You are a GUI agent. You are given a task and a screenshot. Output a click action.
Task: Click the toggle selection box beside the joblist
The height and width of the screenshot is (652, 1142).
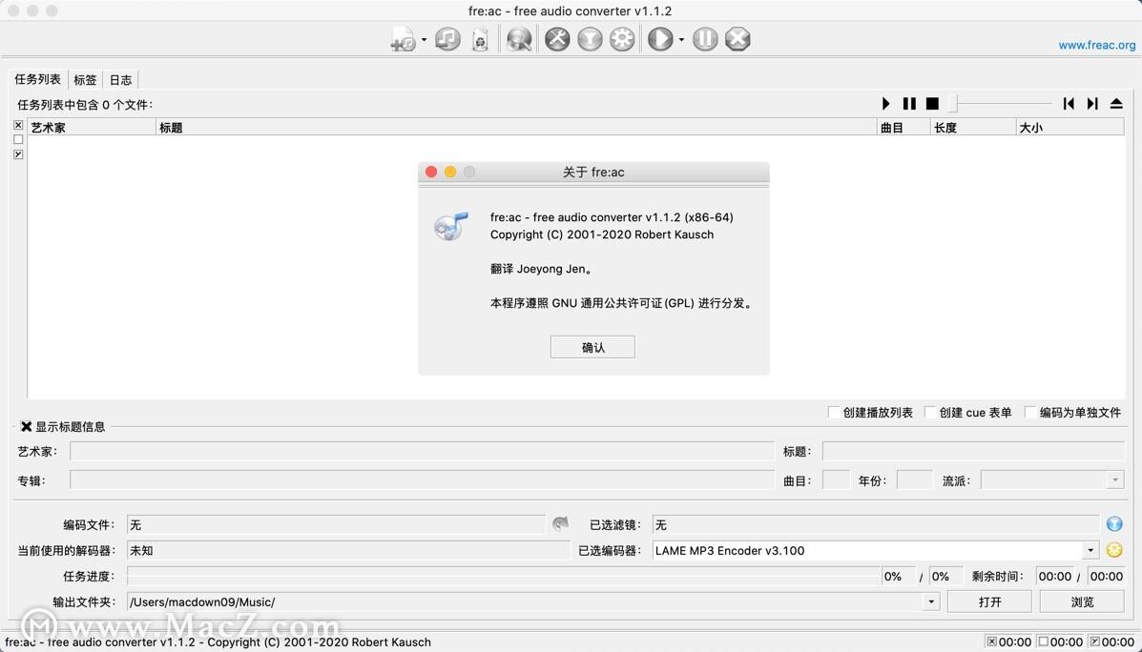pos(18,154)
